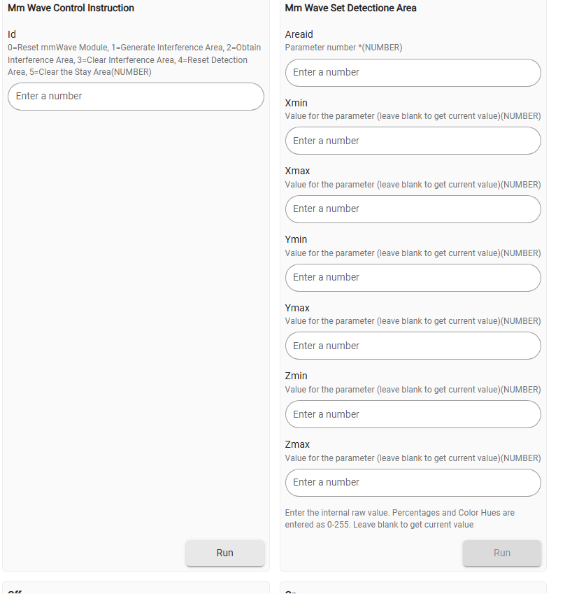Click the Ymin label text

click(296, 239)
